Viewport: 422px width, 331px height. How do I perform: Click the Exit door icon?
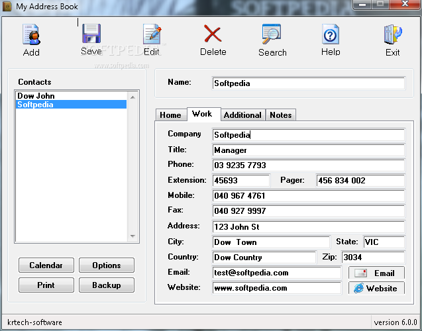(393, 34)
